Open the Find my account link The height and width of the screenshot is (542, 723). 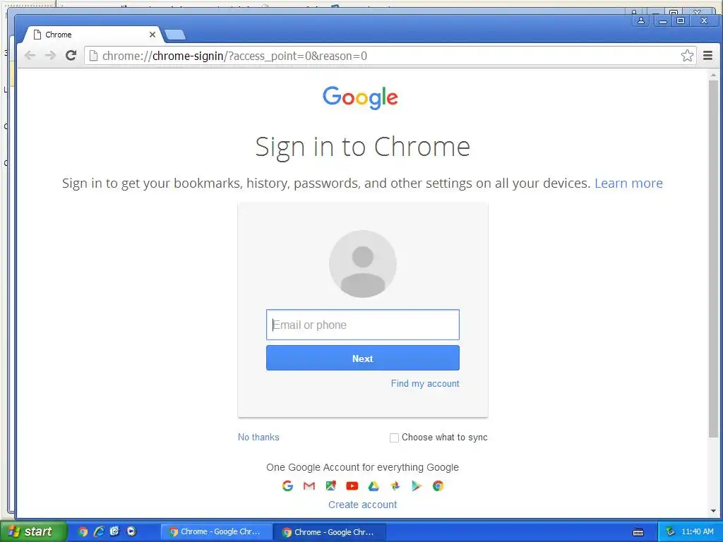pos(425,383)
